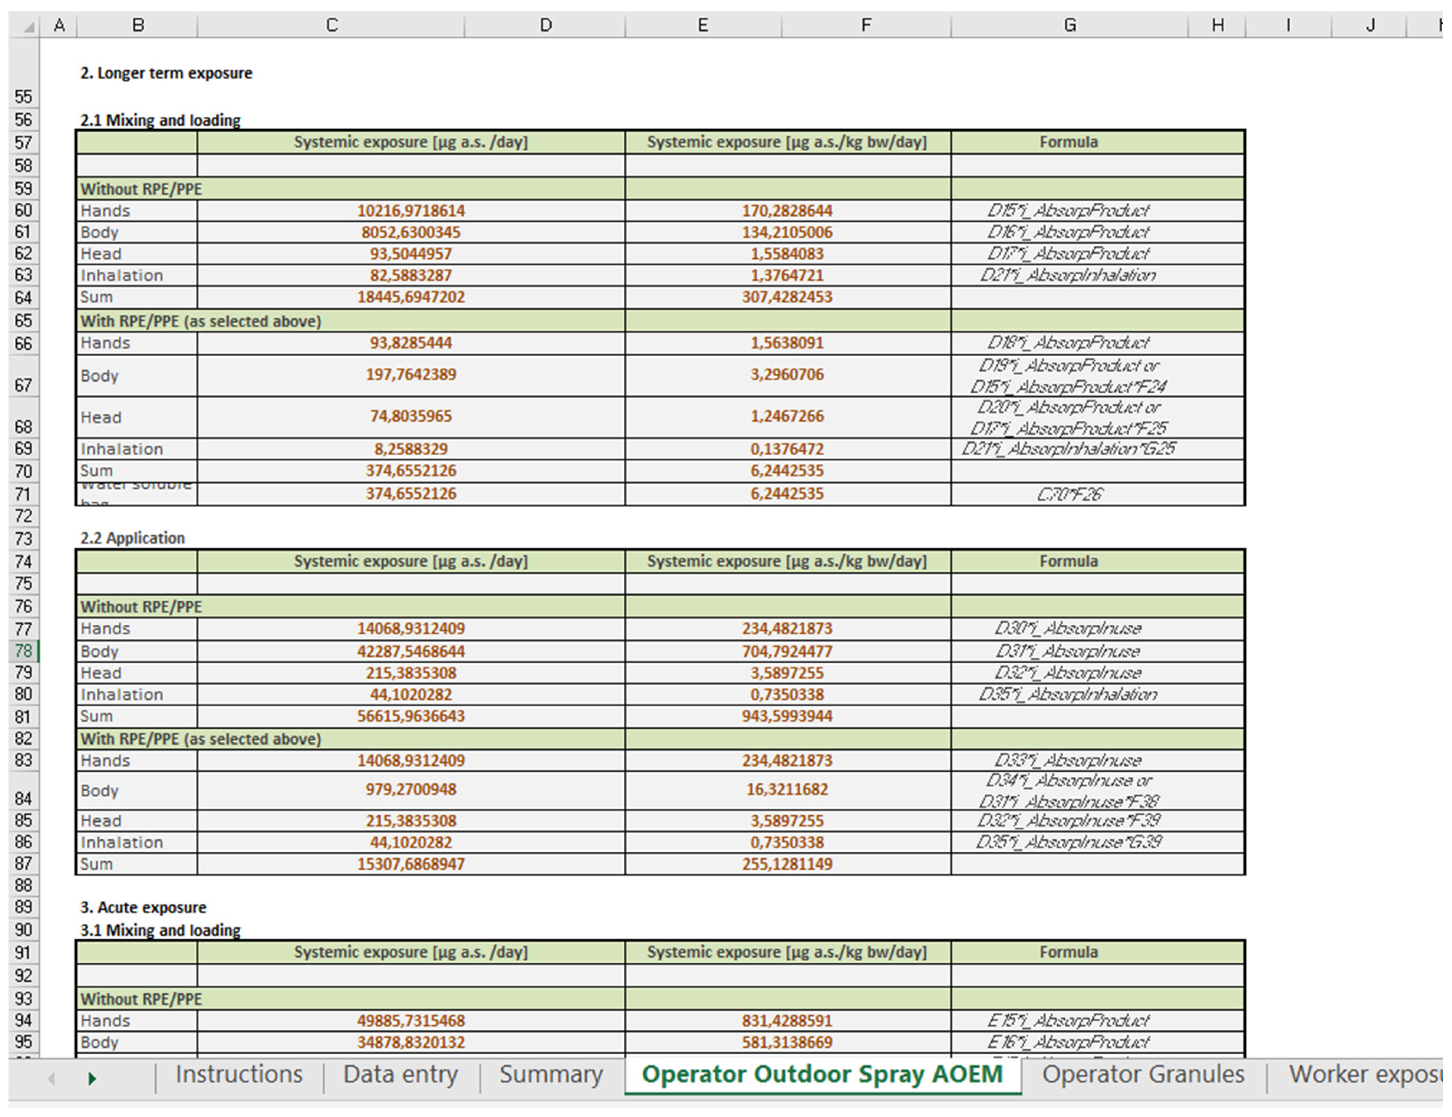This screenshot has width=1452, height=1117.
Task: Click Hands value 10216,9718614 cell
Action: coord(410,211)
